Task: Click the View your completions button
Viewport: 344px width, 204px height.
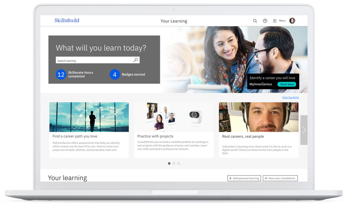Action: pos(280,178)
